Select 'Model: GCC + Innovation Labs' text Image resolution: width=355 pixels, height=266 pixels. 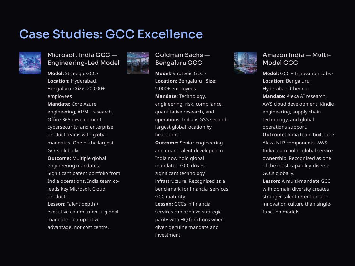tap(297, 74)
